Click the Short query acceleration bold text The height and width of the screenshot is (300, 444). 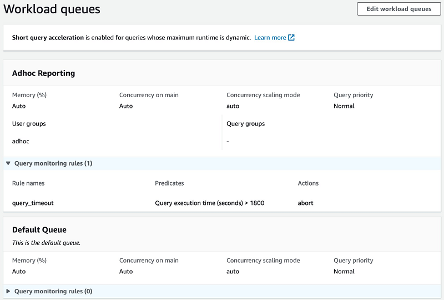click(48, 38)
